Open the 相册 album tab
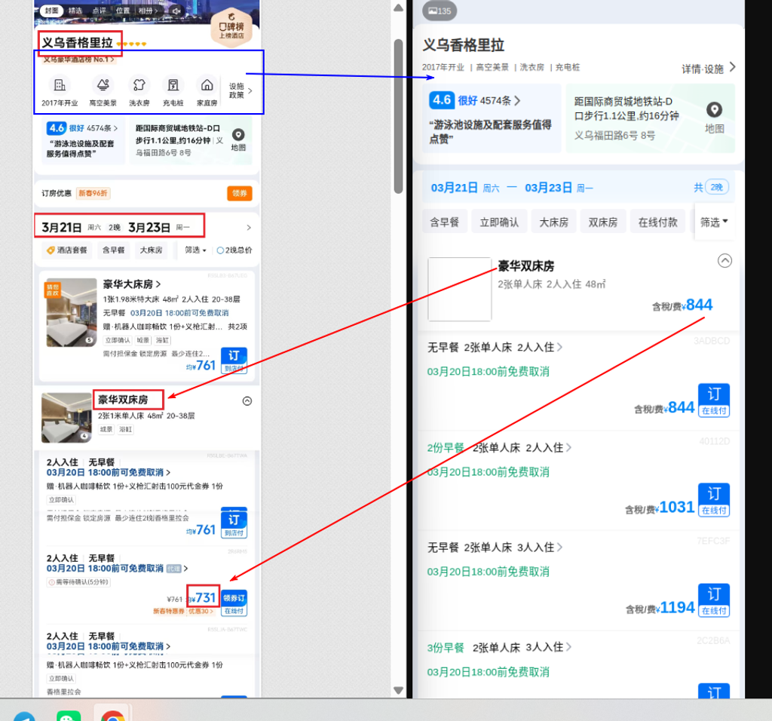 point(148,11)
